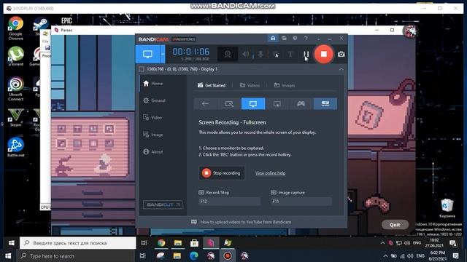Select fullscreen recording mode icon
467x262 pixels.
253,103
